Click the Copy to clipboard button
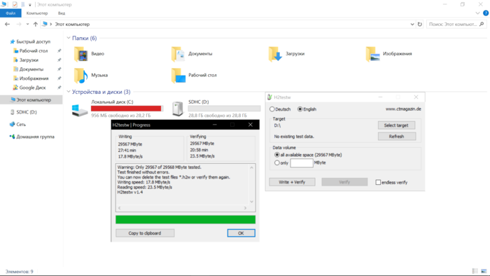 pyautogui.click(x=145, y=233)
